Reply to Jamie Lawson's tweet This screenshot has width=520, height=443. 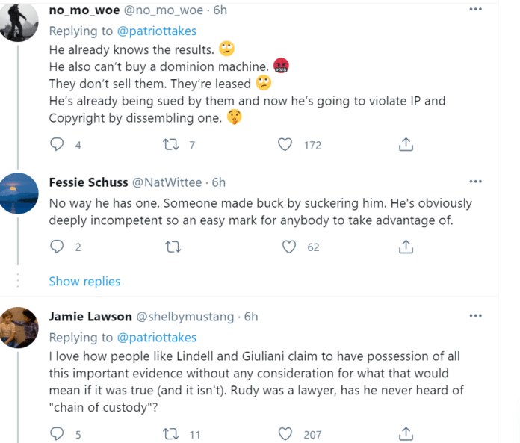[57, 434]
